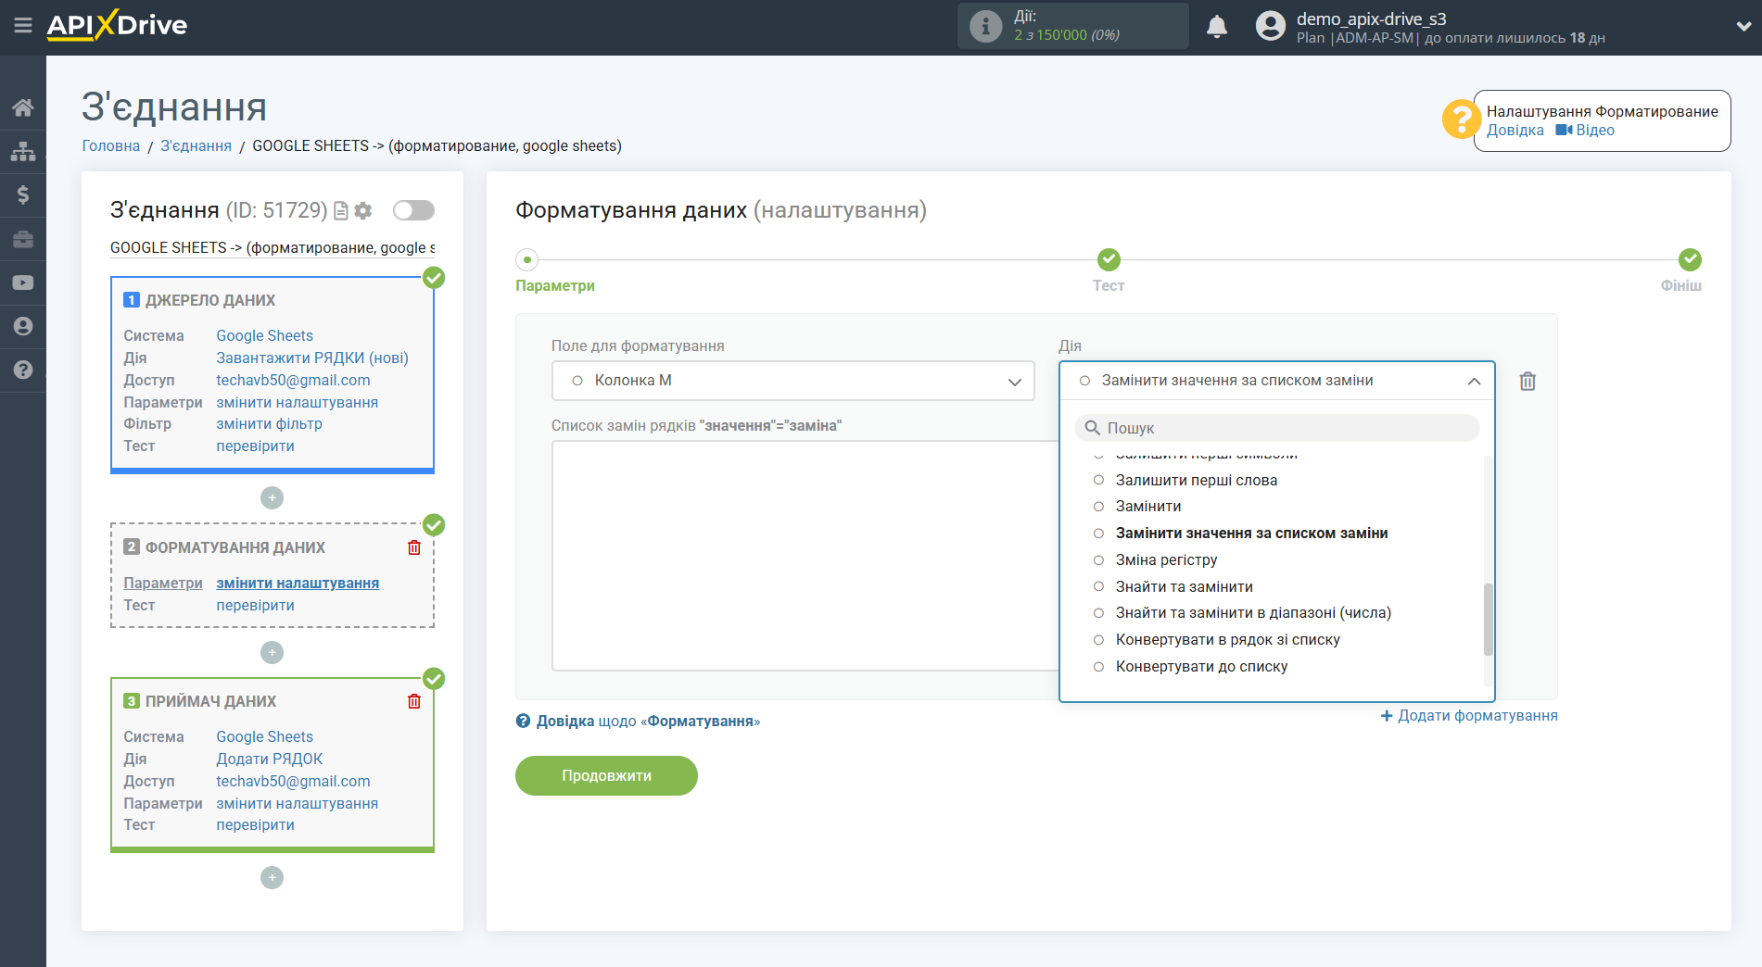This screenshot has width=1762, height=967.
Task: Open the З'єднання breadcrumb
Action: 196,146
